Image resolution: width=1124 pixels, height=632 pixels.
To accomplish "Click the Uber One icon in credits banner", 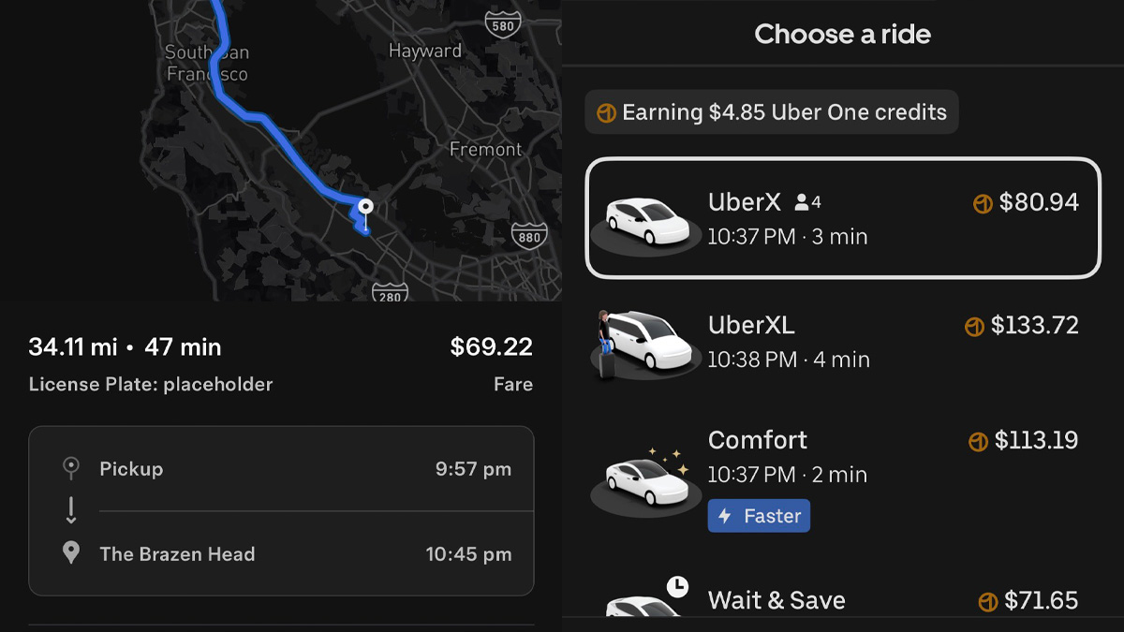I will [x=606, y=113].
